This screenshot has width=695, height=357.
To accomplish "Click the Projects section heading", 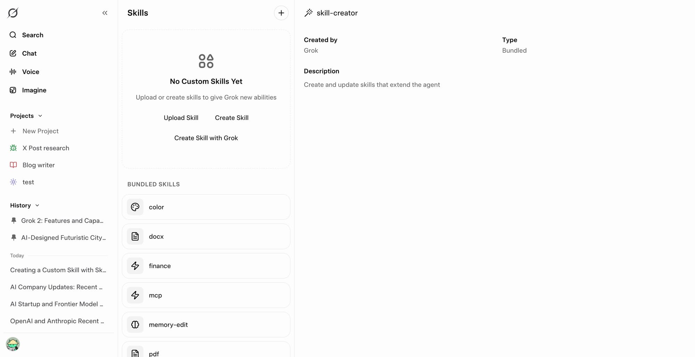I will pos(22,116).
